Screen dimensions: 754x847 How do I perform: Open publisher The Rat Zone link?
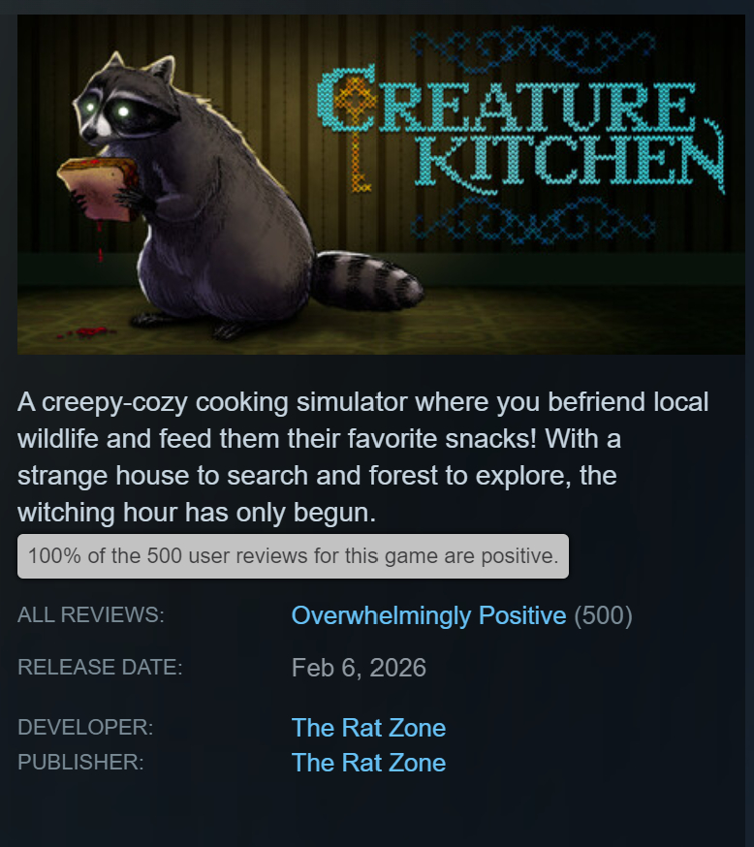click(x=368, y=763)
